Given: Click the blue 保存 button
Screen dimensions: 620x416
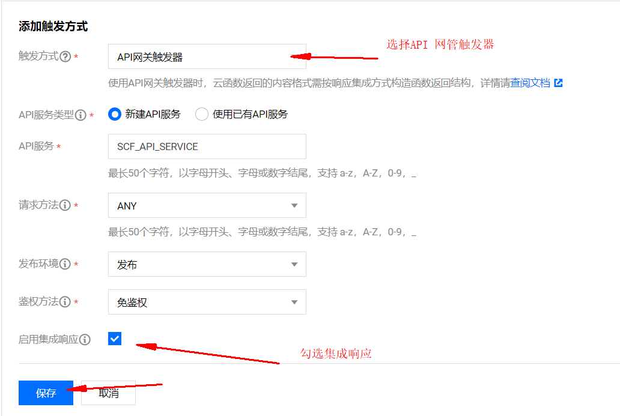Looking at the screenshot, I should tap(46, 393).
